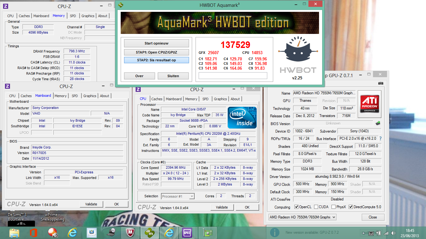Open Internet Explorer beside the red camera icon
Viewport: 426px width, 239px height.
[72, 232]
